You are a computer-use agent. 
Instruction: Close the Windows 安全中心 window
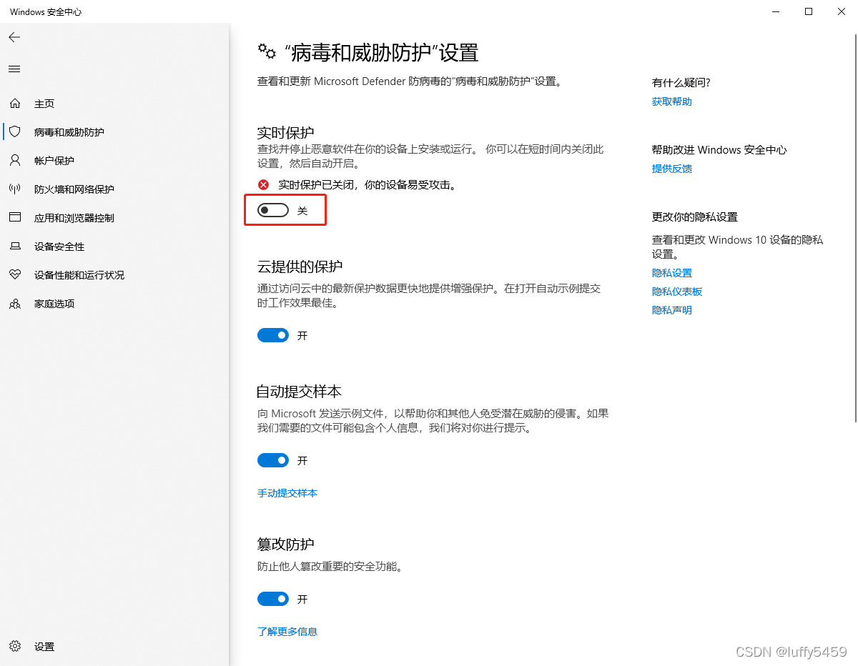pyautogui.click(x=842, y=11)
